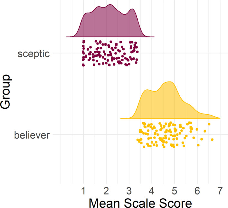This screenshot has width=228, height=208.
Task: Click x-axis tick label 4
Action: [x=152, y=191]
